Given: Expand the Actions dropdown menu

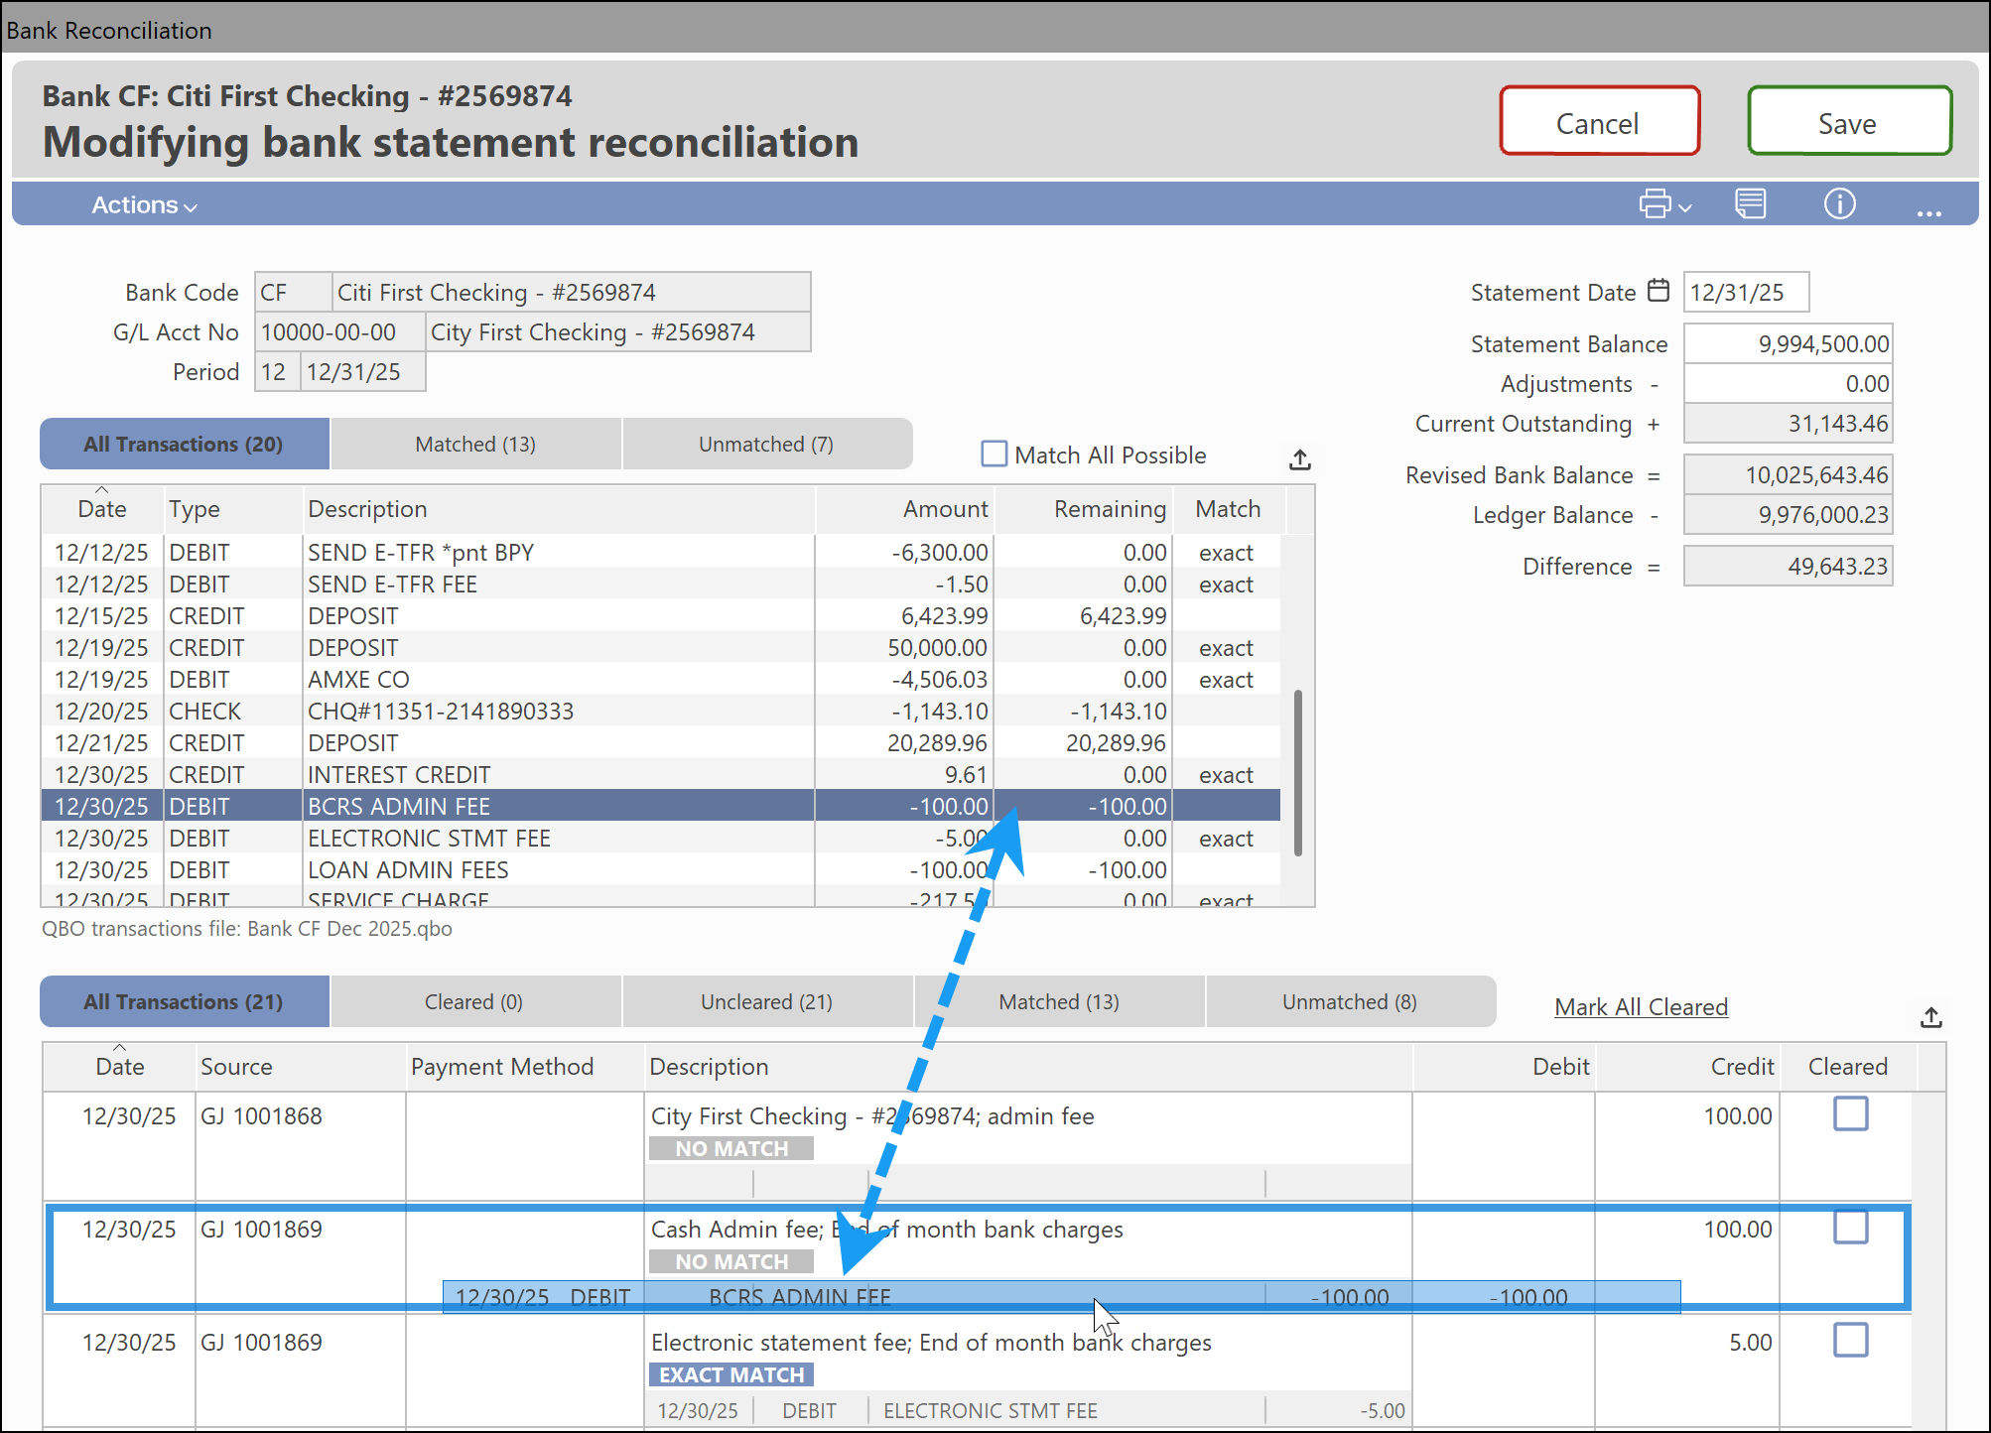Looking at the screenshot, I should 144,205.
